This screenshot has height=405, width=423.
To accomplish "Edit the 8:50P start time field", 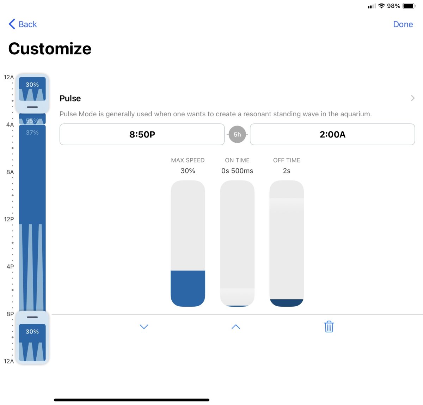I will (142, 134).
